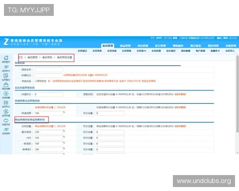Click the scrollbar down arrow
This screenshot has width=239, height=191.
coord(237,153)
